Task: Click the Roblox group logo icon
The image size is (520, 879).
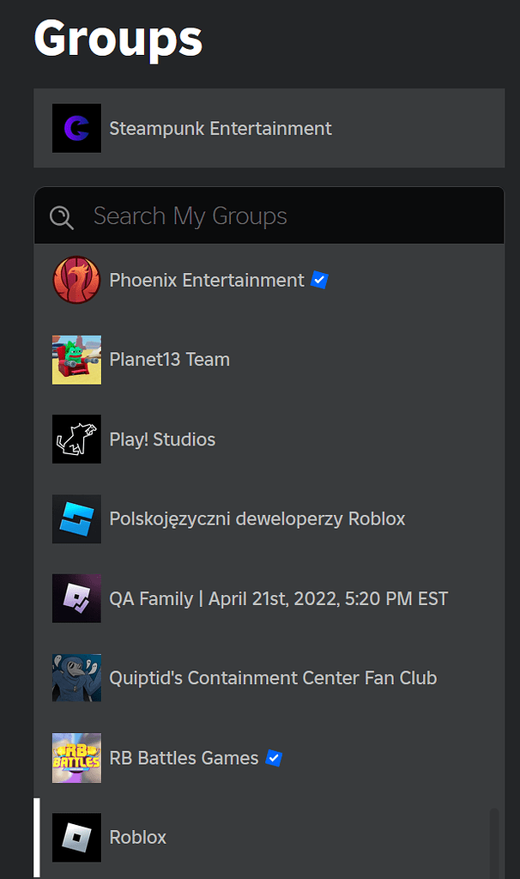Action: pos(76,837)
